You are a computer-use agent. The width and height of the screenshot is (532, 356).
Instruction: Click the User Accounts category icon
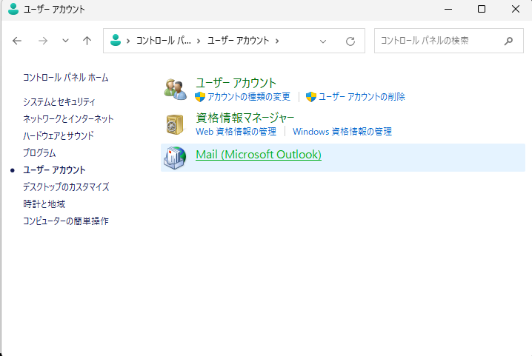175,89
